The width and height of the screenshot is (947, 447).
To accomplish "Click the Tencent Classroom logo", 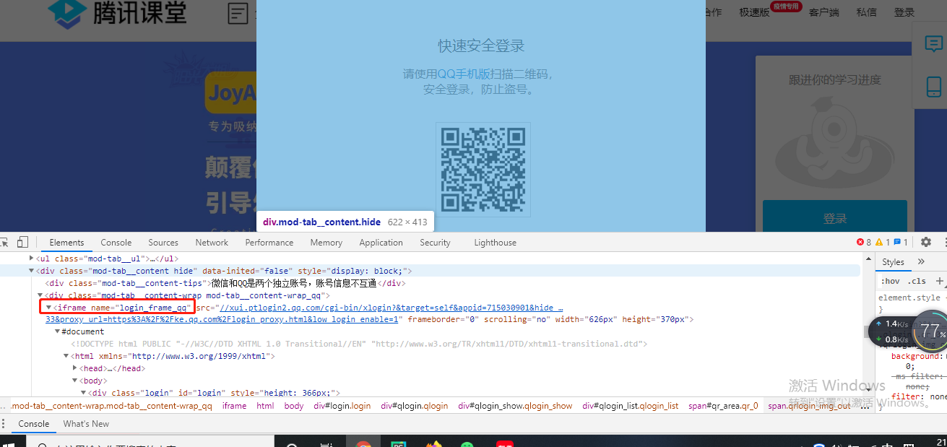I will [116, 12].
